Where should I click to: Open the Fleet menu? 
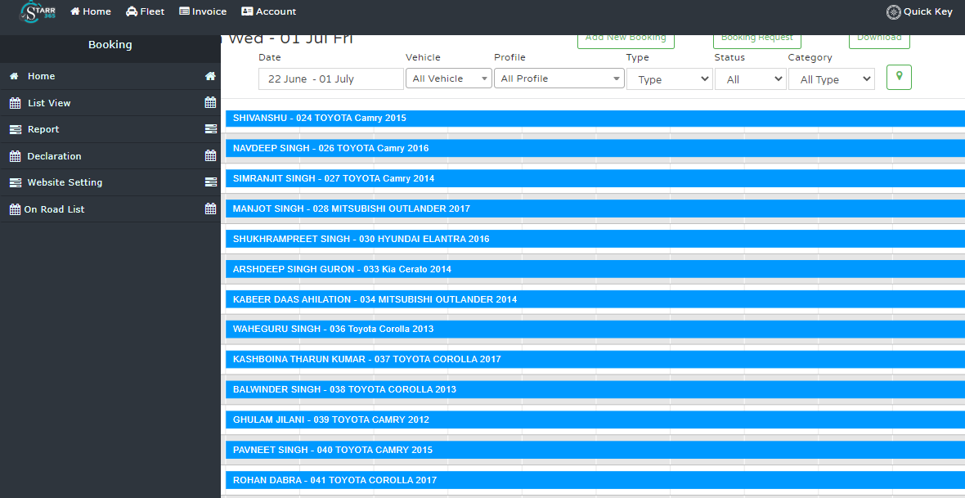(146, 11)
